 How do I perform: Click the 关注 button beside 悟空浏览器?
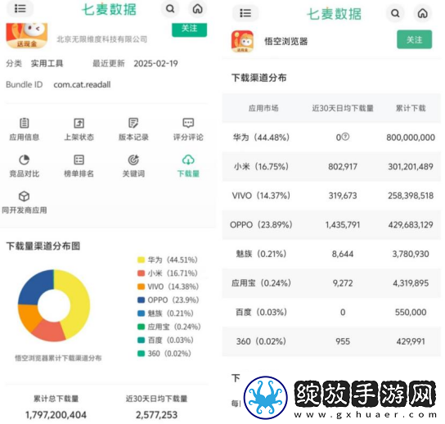(415, 39)
